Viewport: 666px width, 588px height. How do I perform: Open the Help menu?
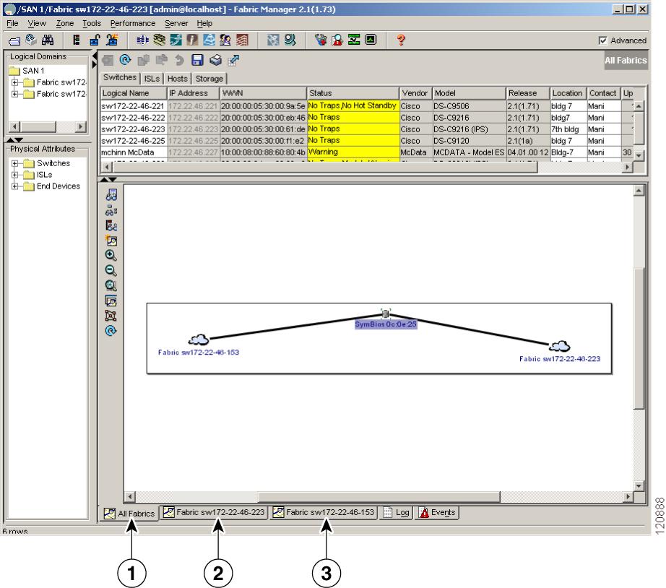(x=204, y=23)
